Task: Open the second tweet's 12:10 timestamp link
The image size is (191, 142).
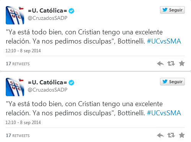Action: tap(23, 123)
